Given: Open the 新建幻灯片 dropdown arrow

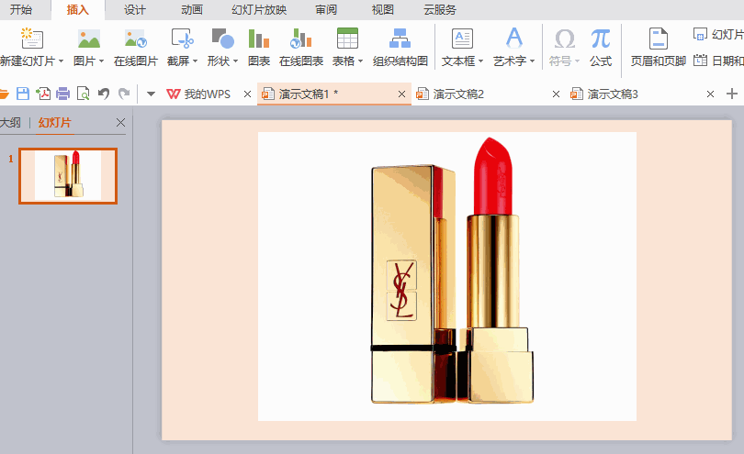Looking at the screenshot, I should [x=61, y=61].
